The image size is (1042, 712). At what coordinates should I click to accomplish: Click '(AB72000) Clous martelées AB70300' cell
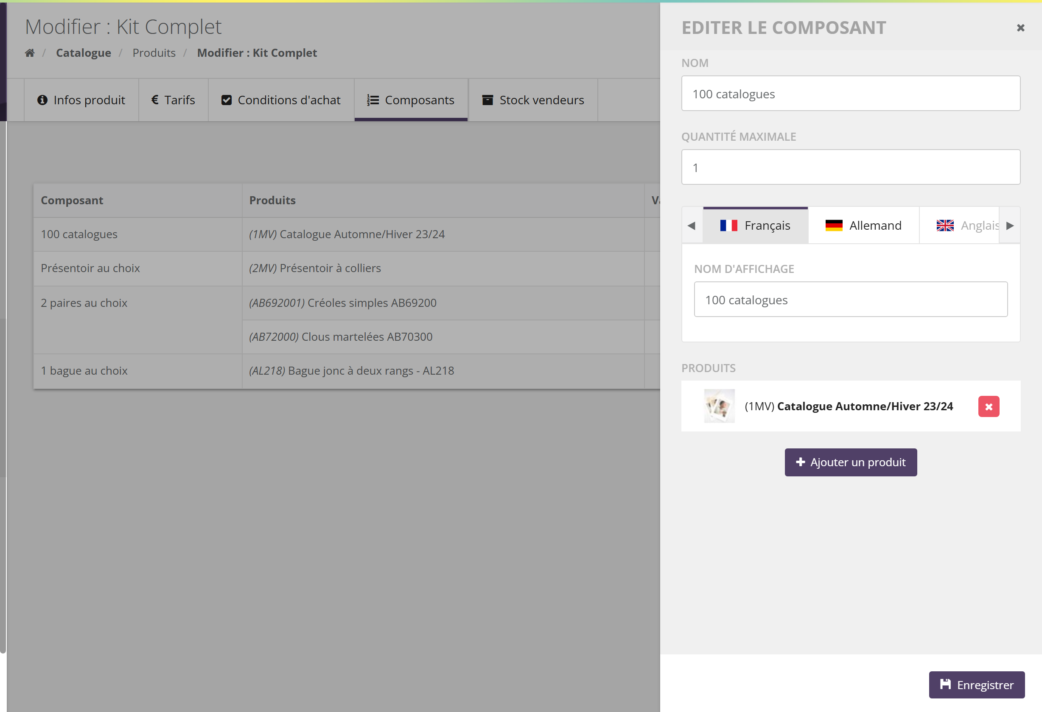443,337
